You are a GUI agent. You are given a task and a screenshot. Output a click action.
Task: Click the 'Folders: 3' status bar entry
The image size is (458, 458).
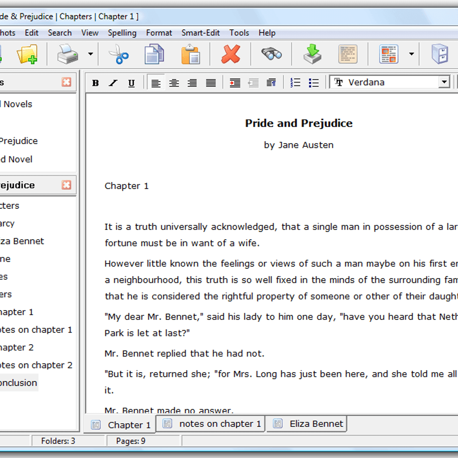pos(58,441)
